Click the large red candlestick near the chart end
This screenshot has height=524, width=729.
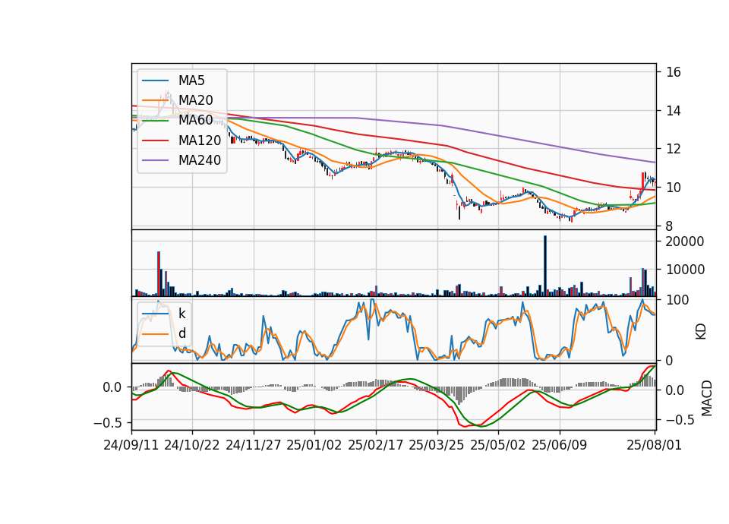[x=643, y=182]
